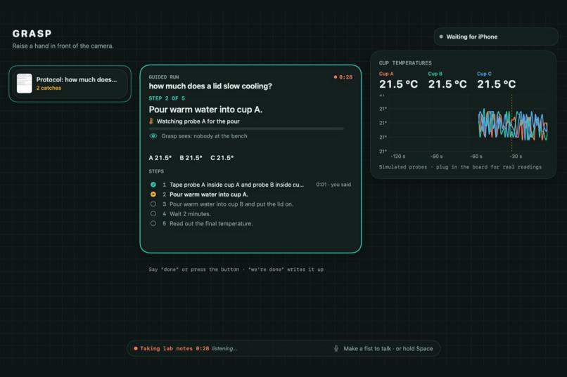Image resolution: width=567 pixels, height=377 pixels.
Task: Click 'Make a fist to talk · or hold Space'
Action: [x=388, y=348]
